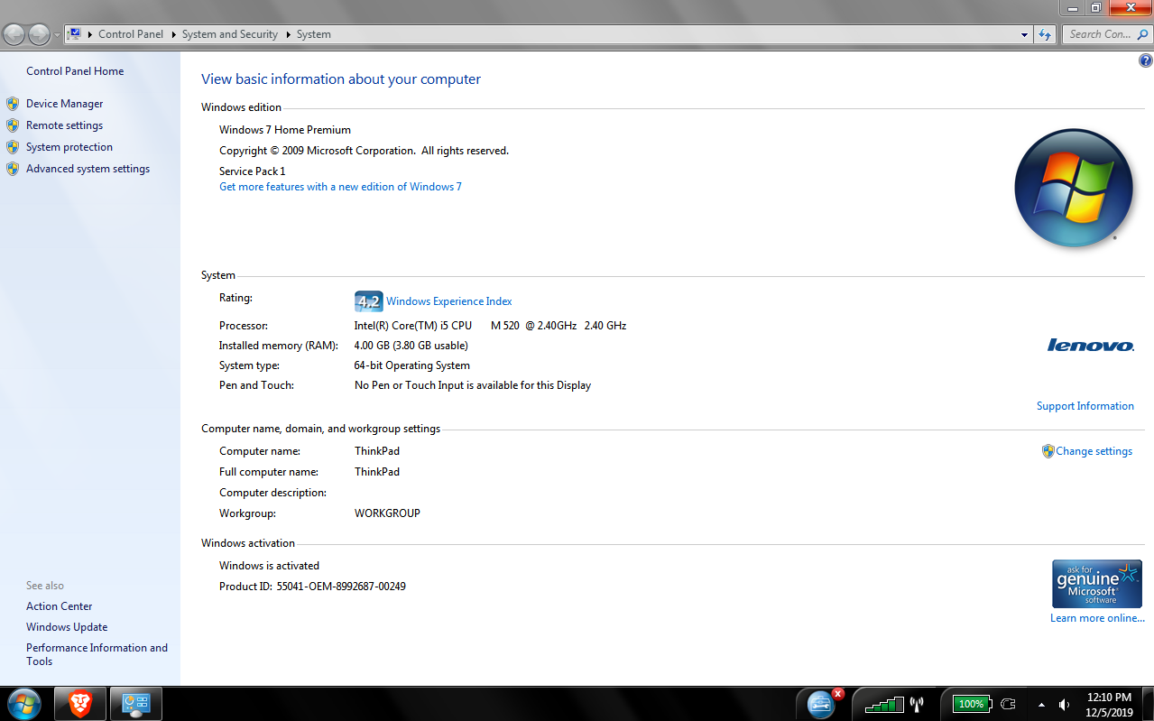Click the Help question mark icon

[x=1146, y=61]
